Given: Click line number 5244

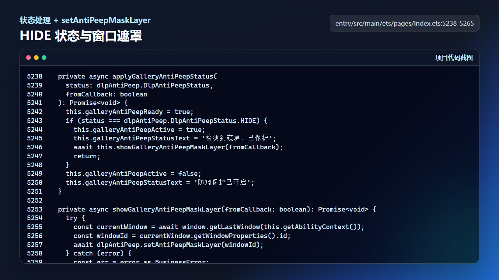Looking at the screenshot, I should click(35, 129).
